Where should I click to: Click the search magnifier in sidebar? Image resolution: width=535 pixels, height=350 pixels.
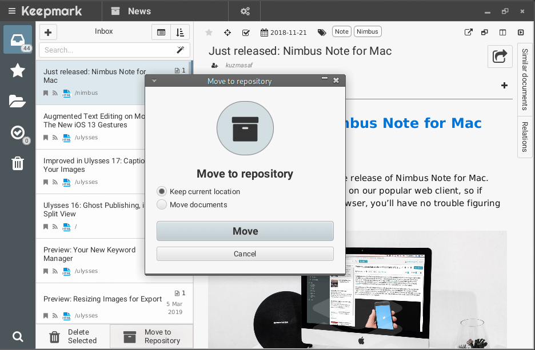(x=18, y=336)
